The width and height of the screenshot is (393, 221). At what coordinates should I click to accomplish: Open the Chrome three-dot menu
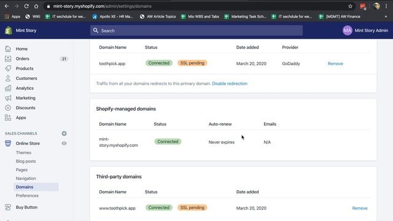click(x=386, y=6)
